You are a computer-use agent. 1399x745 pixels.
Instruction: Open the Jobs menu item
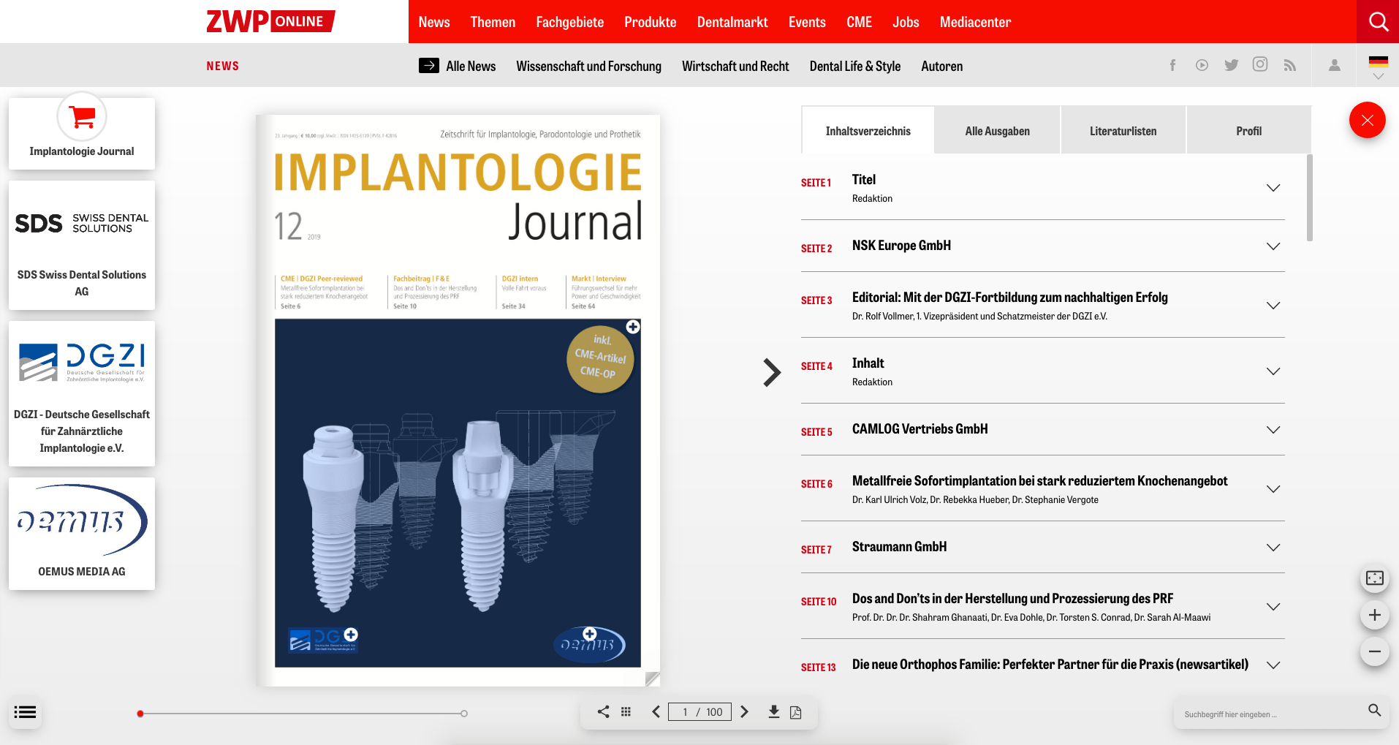(906, 22)
